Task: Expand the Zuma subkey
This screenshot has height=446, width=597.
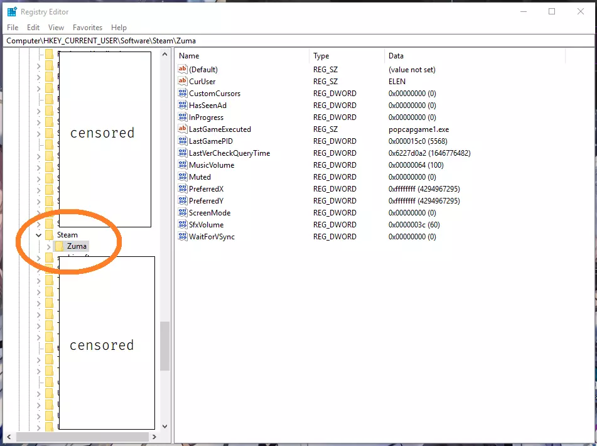Action: click(49, 246)
